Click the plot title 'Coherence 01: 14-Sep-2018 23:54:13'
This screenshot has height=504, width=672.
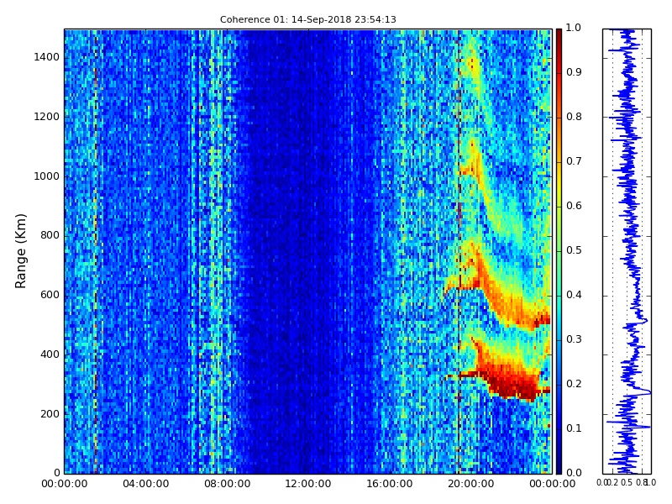[307, 19]
